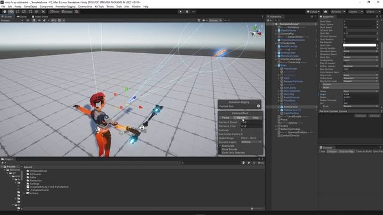
Task: Lock the Inspector panel
Action: point(377,17)
